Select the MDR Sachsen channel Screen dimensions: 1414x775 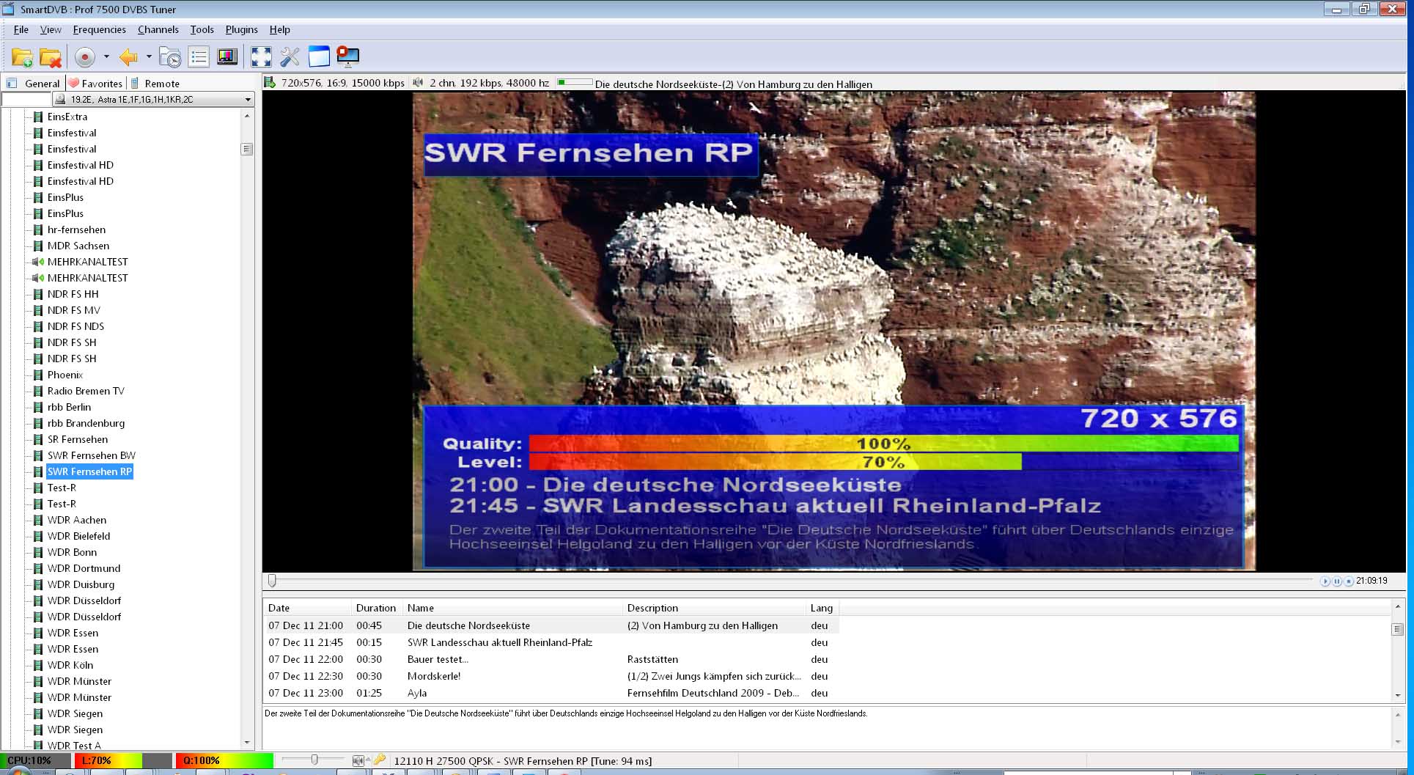click(x=78, y=246)
